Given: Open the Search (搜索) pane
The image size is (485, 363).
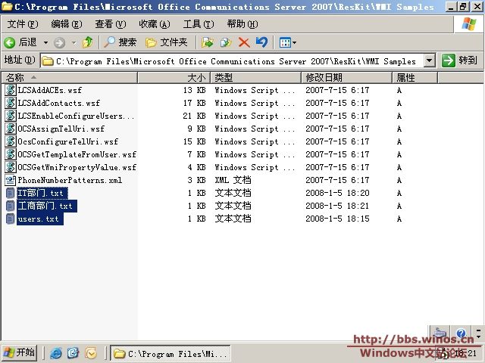Looking at the screenshot, I should (x=120, y=42).
